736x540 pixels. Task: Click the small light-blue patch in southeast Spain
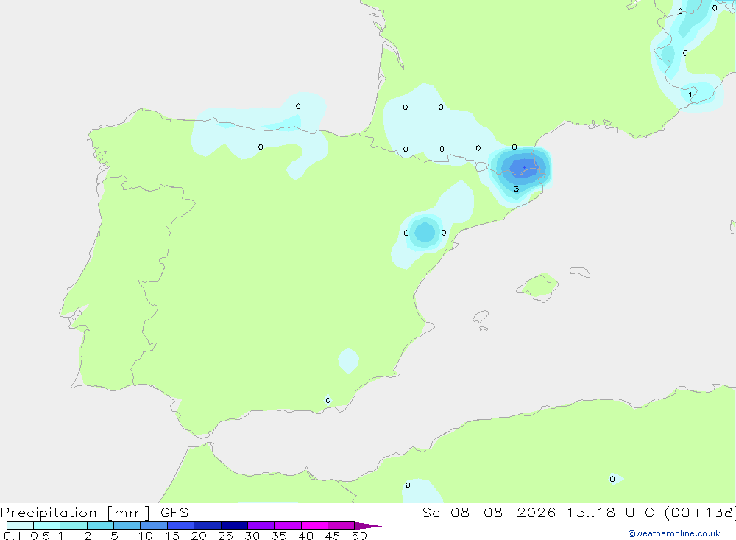[x=348, y=360]
